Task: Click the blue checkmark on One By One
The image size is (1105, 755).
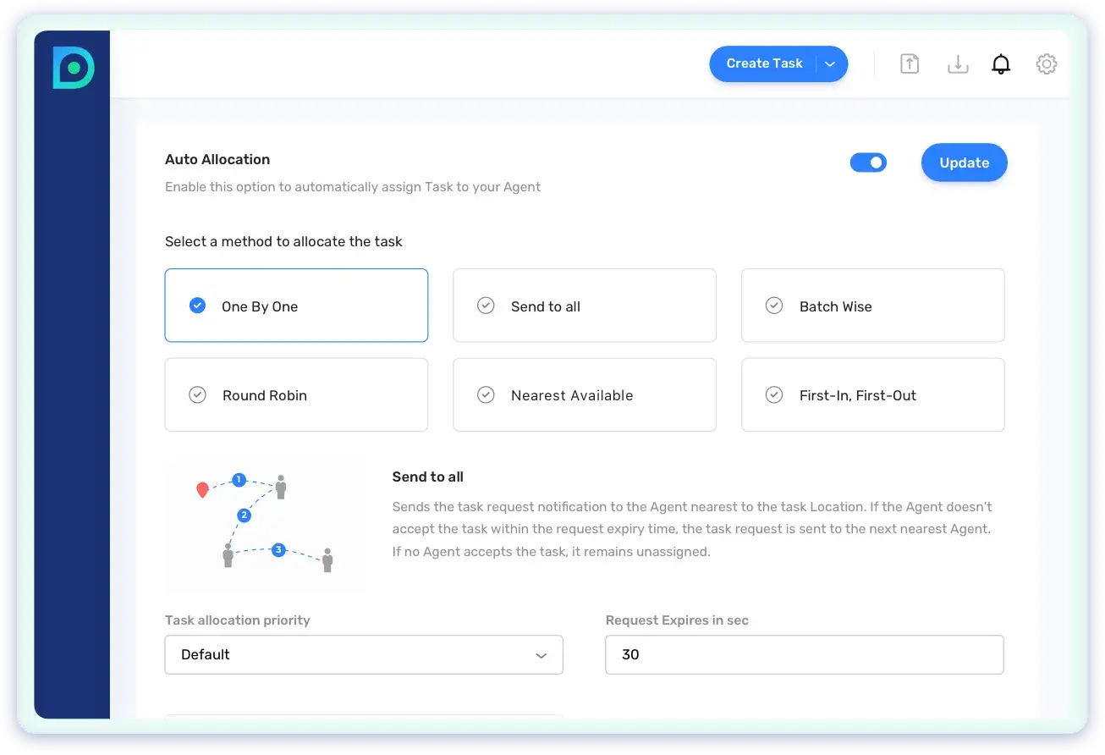Action: point(197,306)
